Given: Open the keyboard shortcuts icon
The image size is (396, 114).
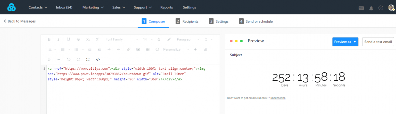Looking at the screenshot, I should point(361,8).
